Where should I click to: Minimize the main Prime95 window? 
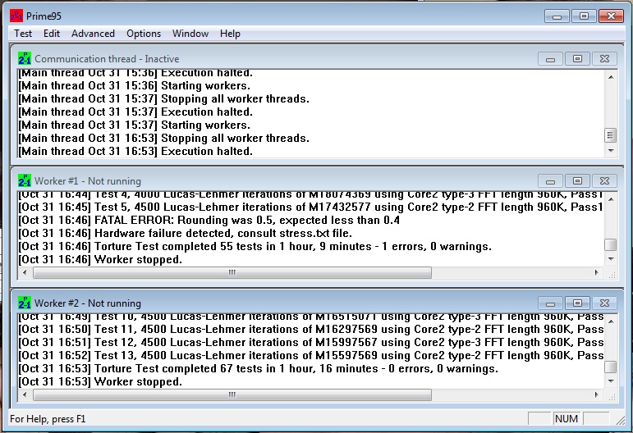click(x=557, y=16)
